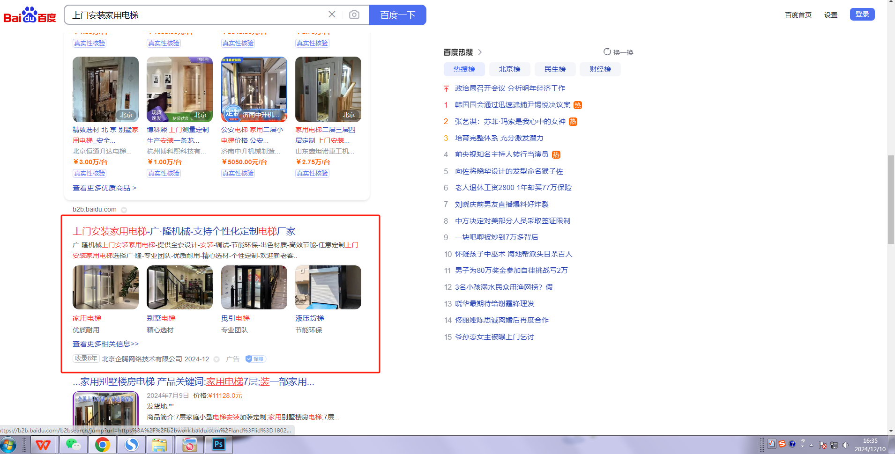This screenshot has width=895, height=454.
Task: Expand more products via 查看更多优质商品
Action: pos(104,188)
